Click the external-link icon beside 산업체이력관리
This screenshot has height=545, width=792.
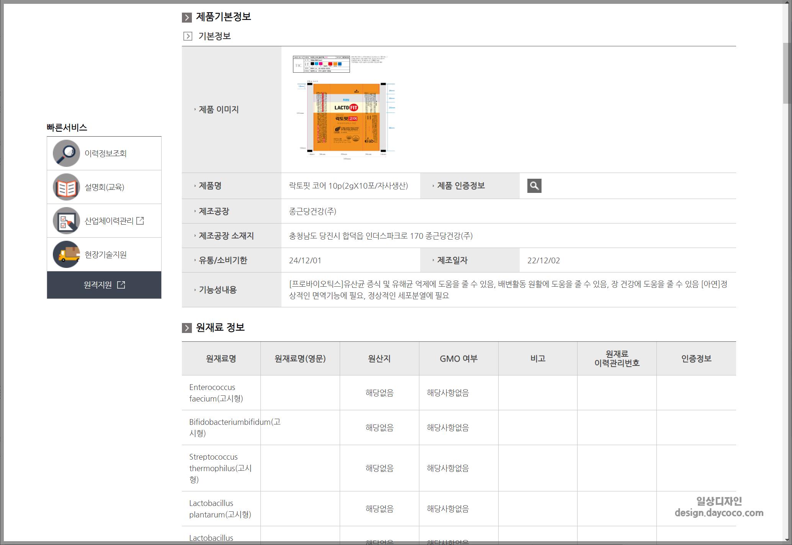coord(140,220)
